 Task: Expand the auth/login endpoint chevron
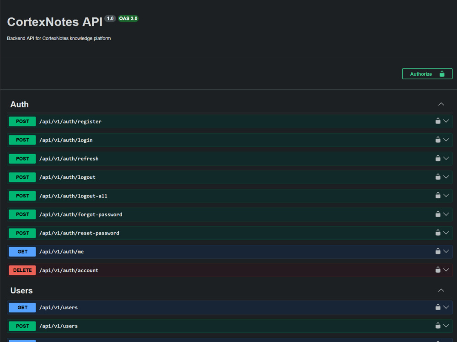click(x=446, y=140)
